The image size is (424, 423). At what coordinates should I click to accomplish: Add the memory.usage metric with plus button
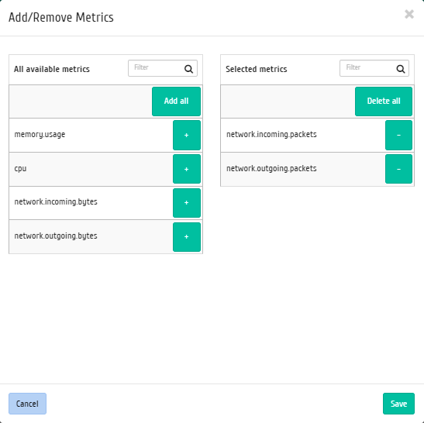[x=187, y=135]
